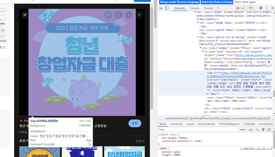Activate the inspect element picker icon
The height and width of the screenshot is (157, 275).
[x=161, y=8]
